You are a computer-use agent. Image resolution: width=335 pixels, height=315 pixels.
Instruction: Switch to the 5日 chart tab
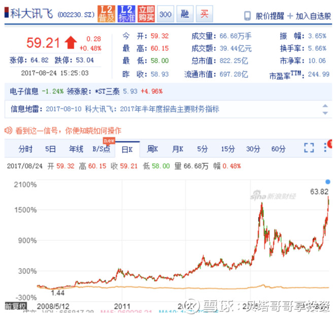(50, 149)
